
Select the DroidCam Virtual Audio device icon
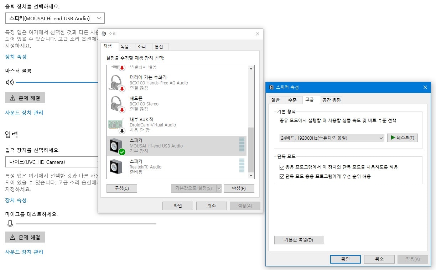[x=116, y=125]
